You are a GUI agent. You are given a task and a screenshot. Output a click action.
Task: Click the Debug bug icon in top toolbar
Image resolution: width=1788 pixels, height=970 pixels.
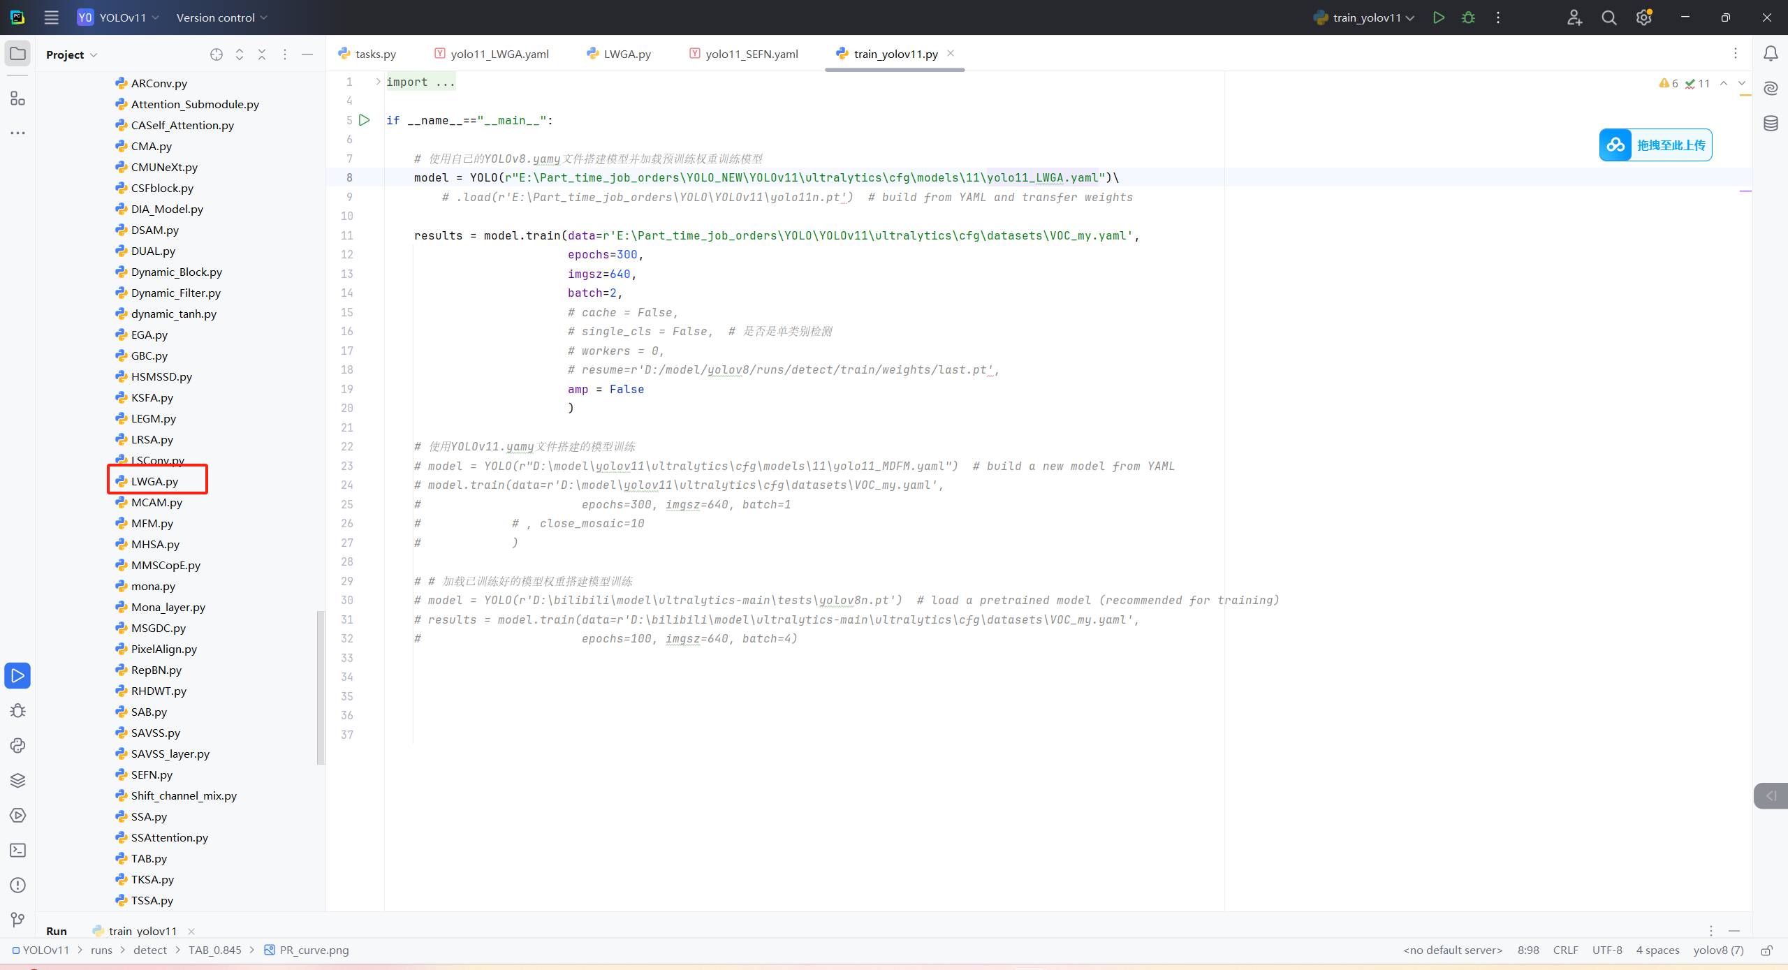1468,17
